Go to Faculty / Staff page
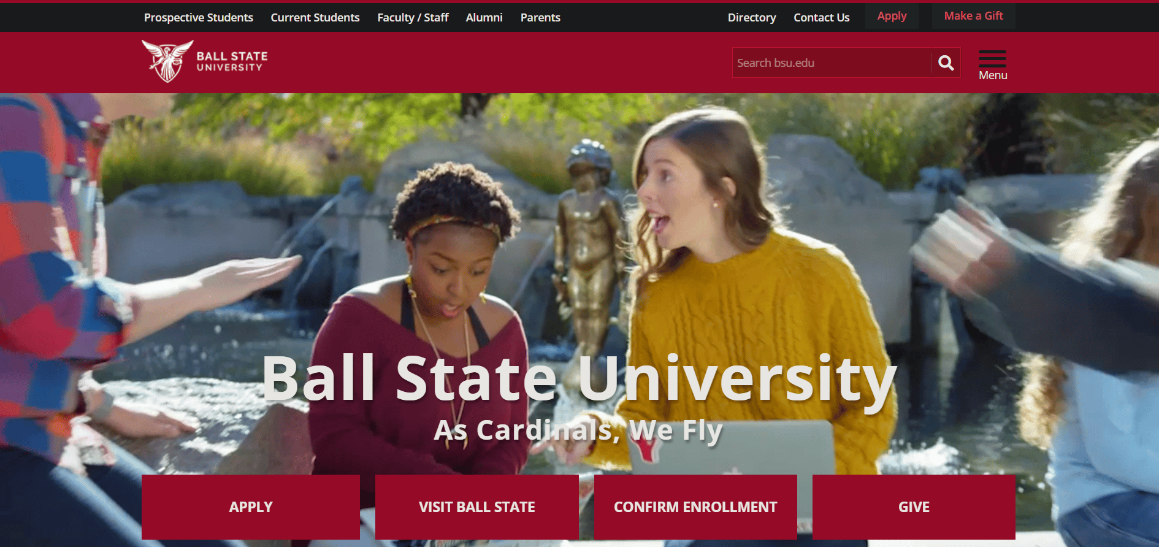This screenshot has width=1159, height=547. [x=413, y=17]
